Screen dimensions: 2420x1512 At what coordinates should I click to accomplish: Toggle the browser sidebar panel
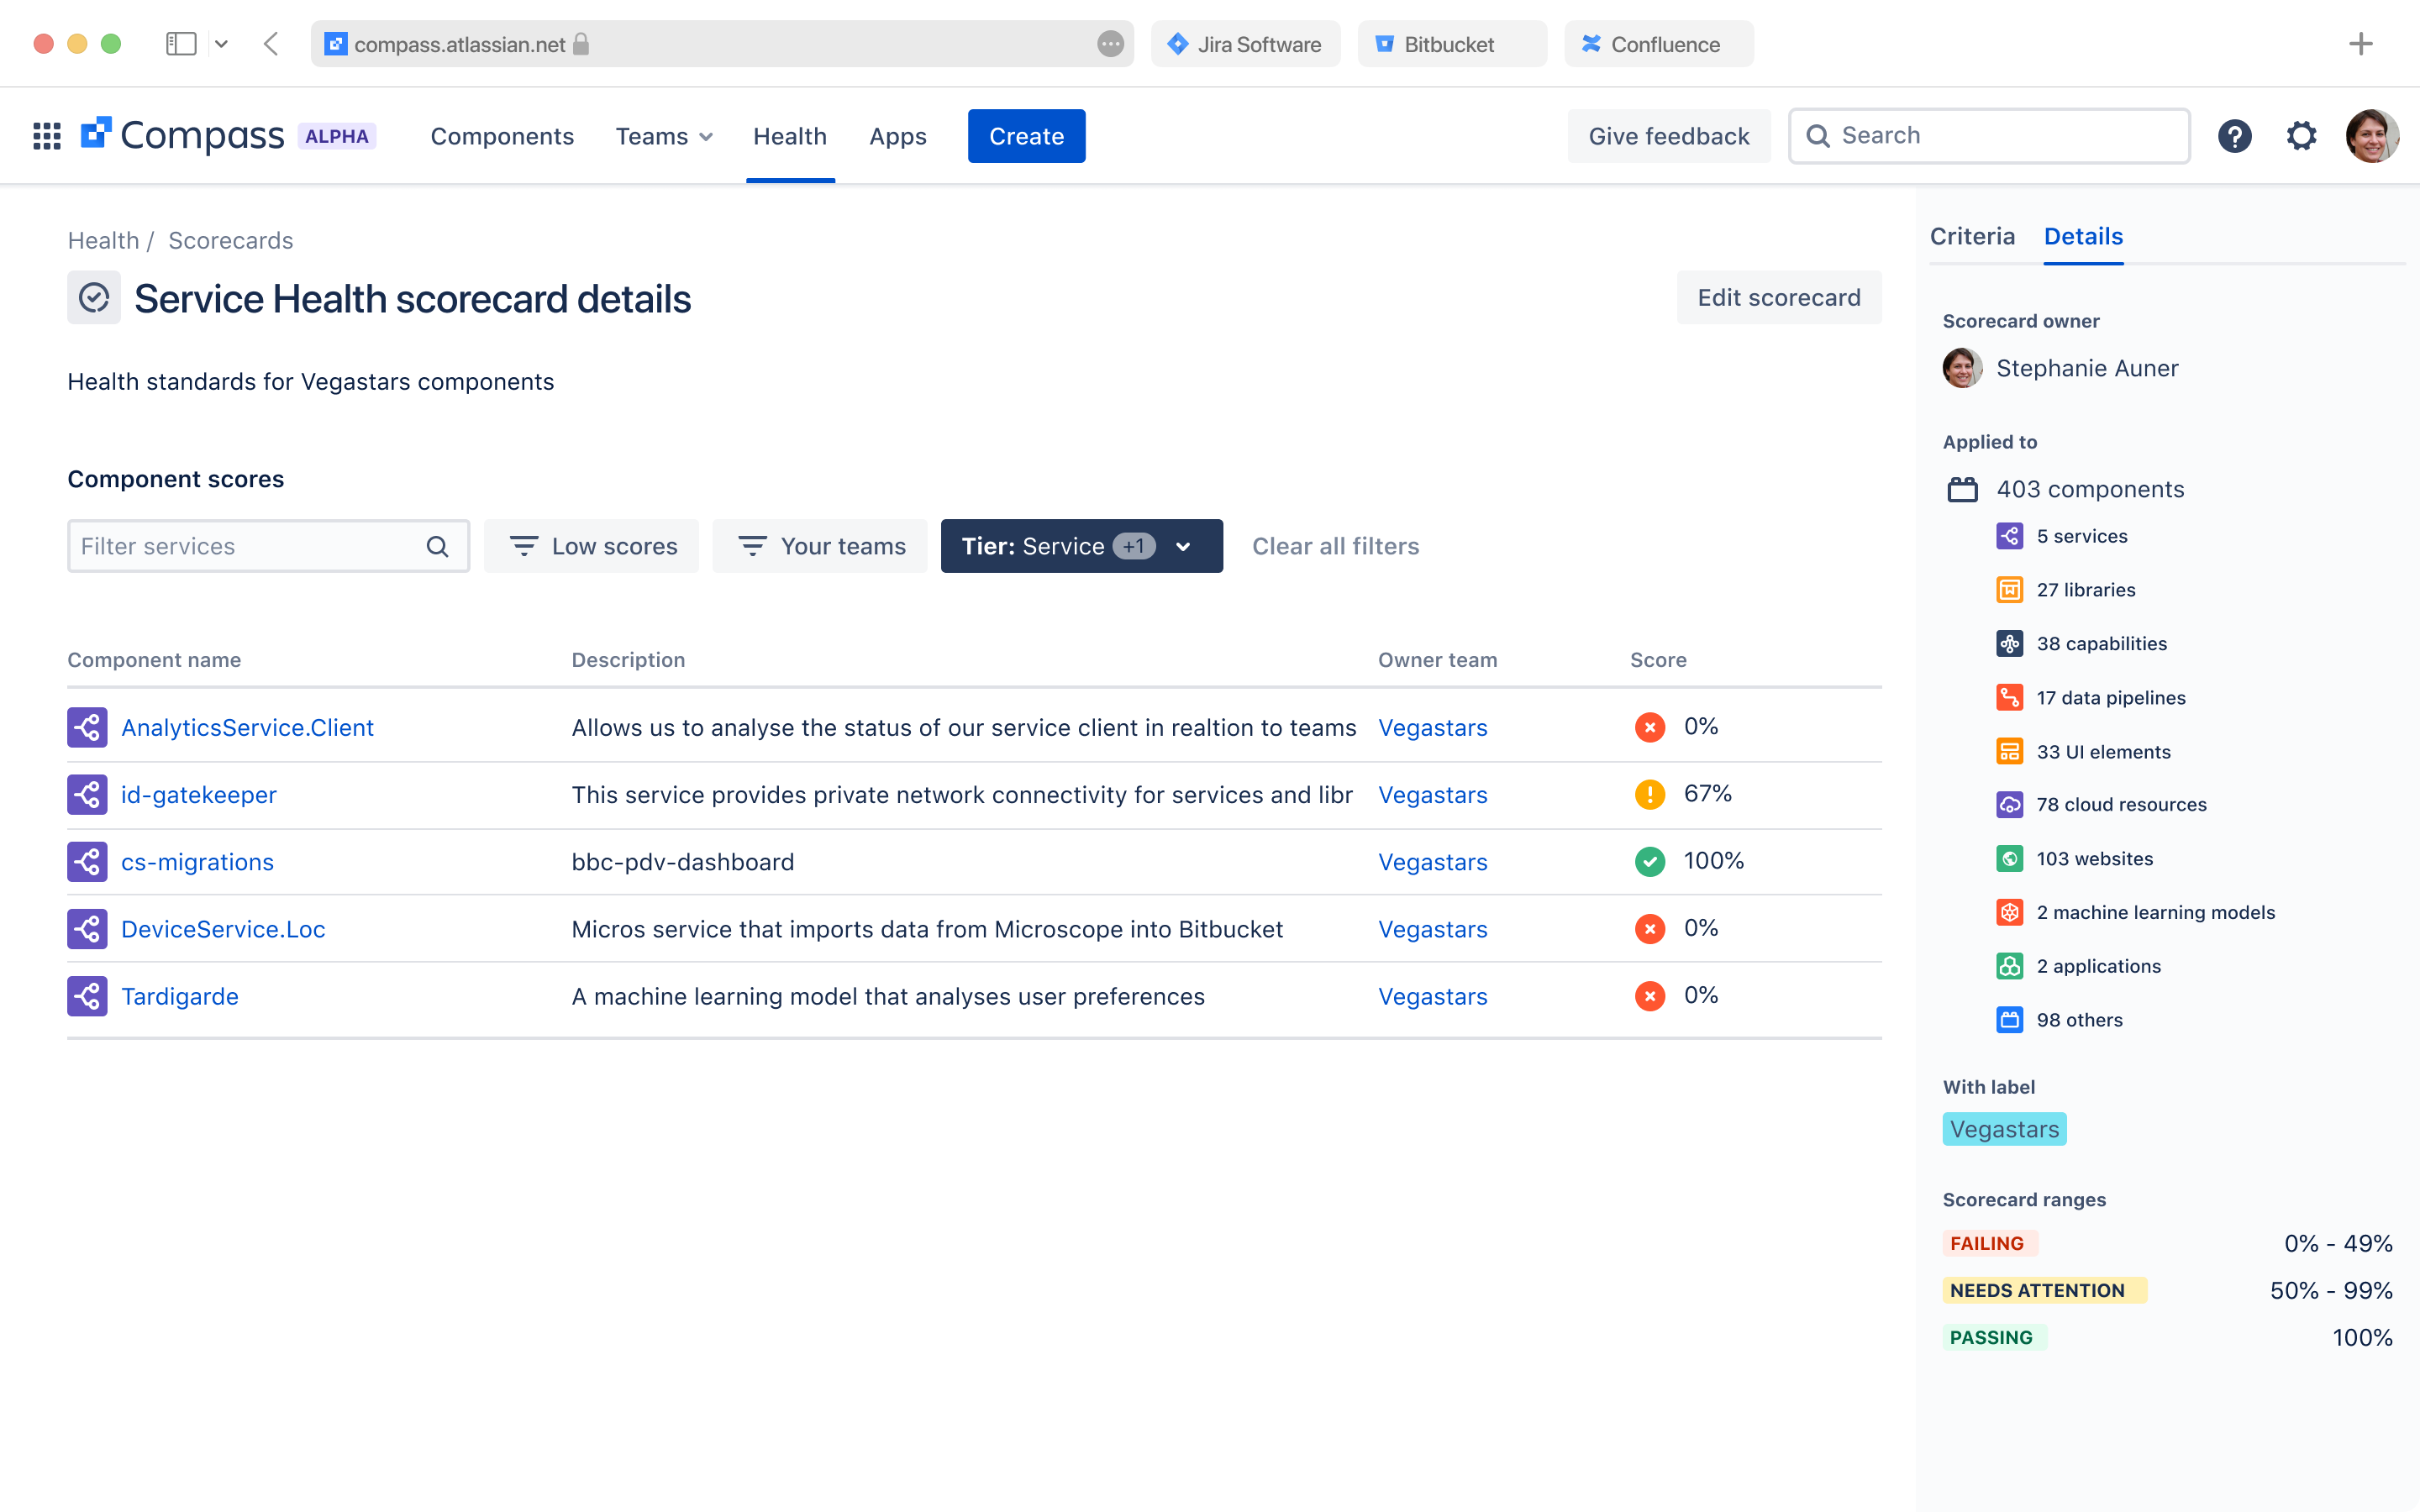click(x=181, y=44)
